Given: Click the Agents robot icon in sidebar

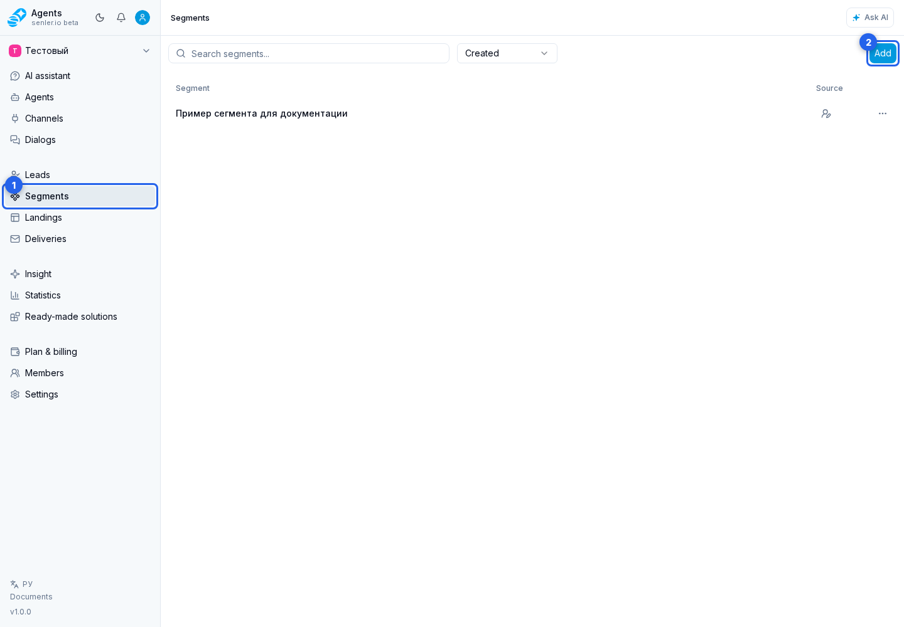Looking at the screenshot, I should pyautogui.click(x=15, y=97).
